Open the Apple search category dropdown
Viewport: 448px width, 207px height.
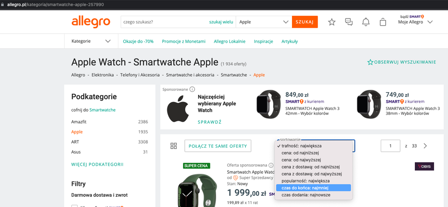264,22
